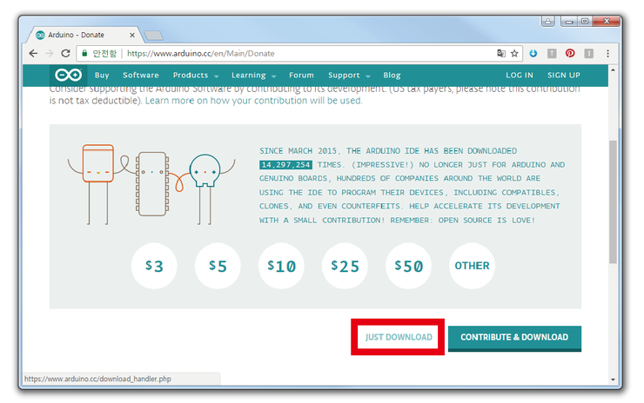Click the vertical scrollbar thumb
644x403 pixels.
pyautogui.click(x=613, y=201)
